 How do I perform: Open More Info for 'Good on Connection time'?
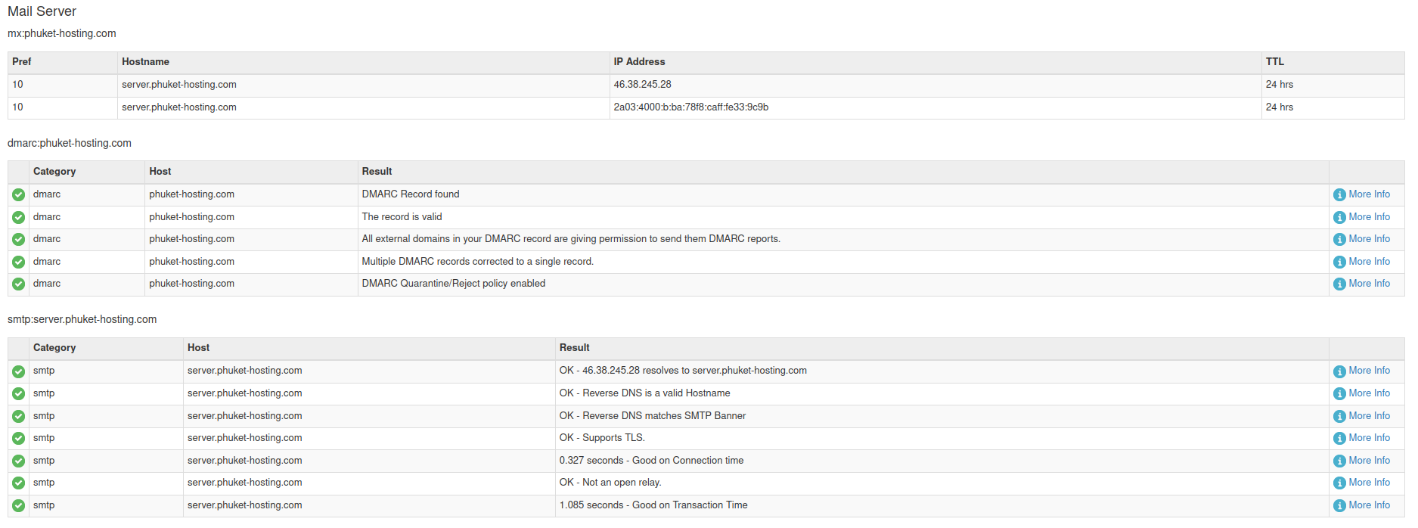coord(1369,461)
